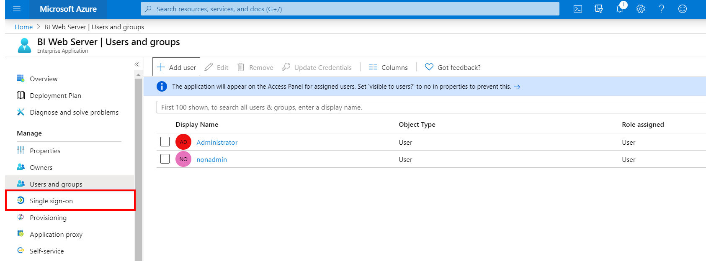The height and width of the screenshot is (261, 706).
Task: Open the portal settings gear
Action: 641,9
